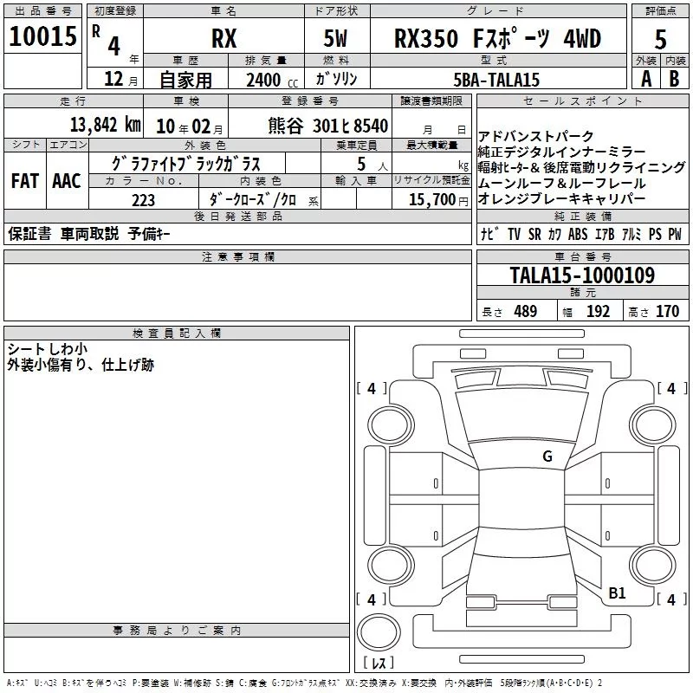Click the レス spare tire label
Viewport: 693px width, 693px height.
point(378,663)
